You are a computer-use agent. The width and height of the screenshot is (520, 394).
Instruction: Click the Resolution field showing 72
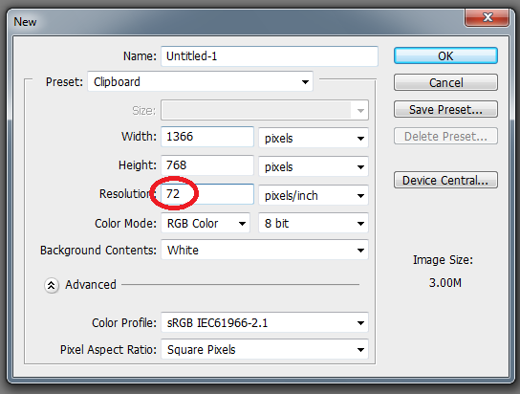[207, 194]
